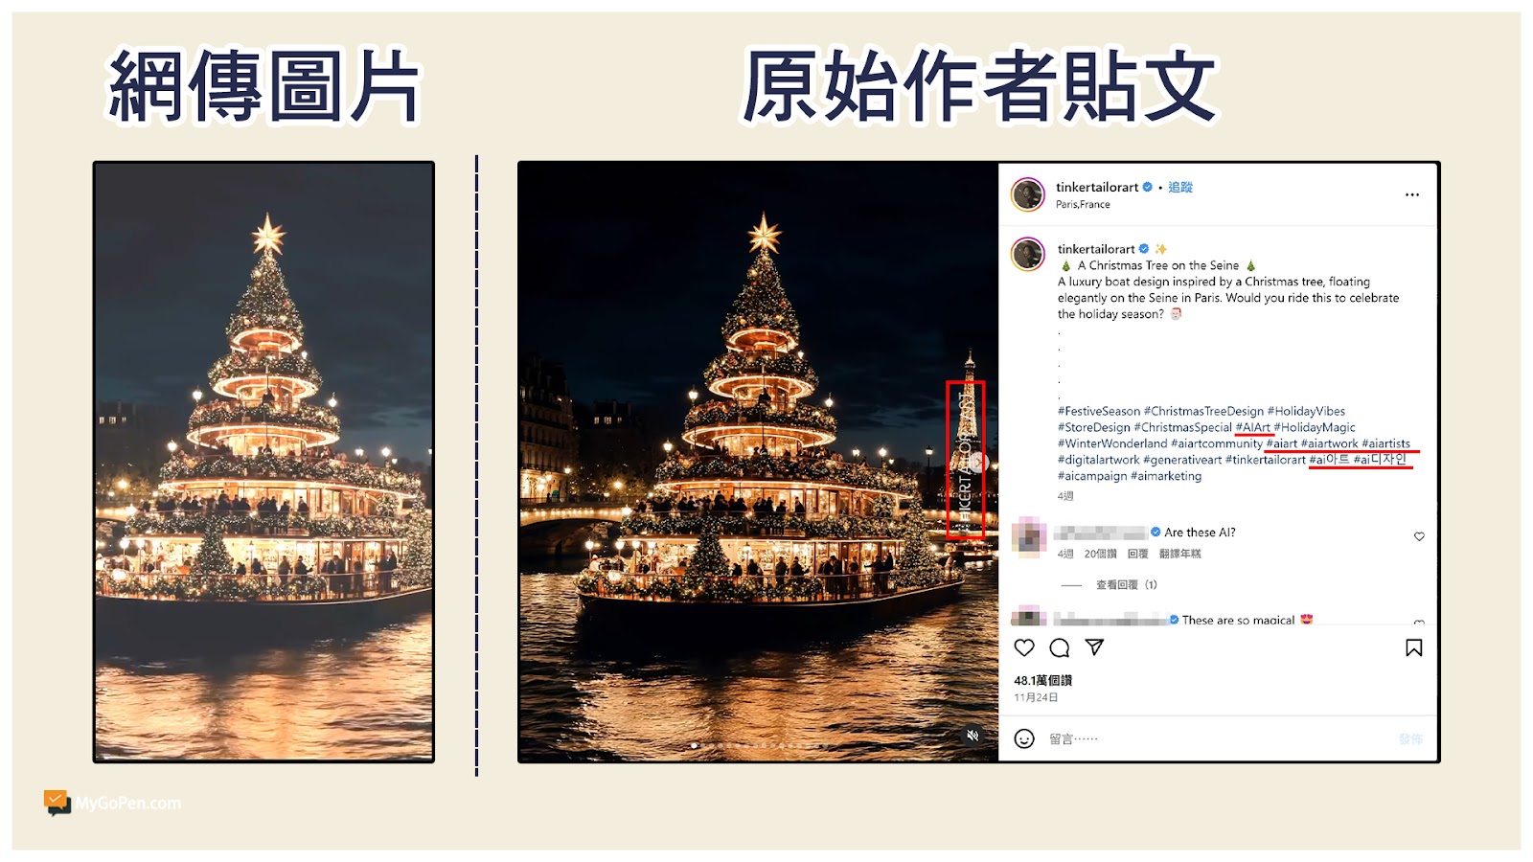Expand replies with 查看回覆 (1)
The image size is (1533, 862).
tap(1127, 584)
